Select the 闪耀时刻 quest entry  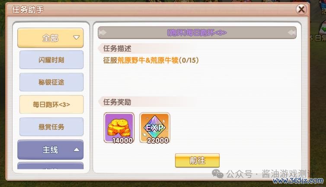(51, 60)
